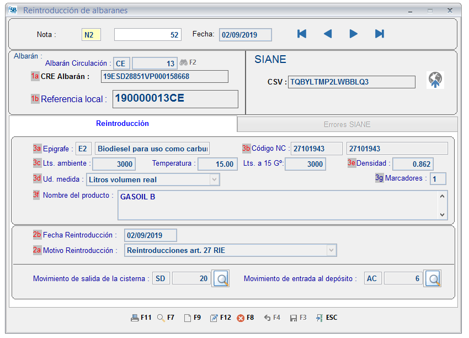Click the print F11 icon

(x=135, y=318)
